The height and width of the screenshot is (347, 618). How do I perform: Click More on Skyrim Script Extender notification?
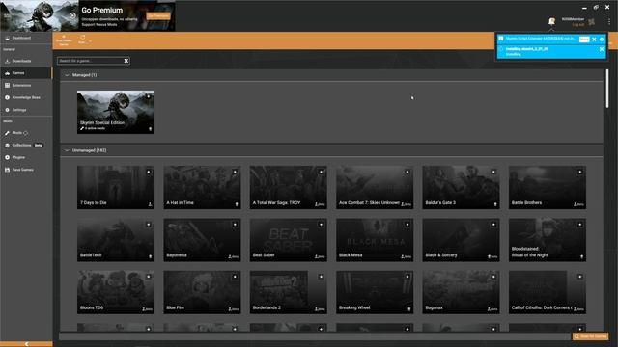click(584, 39)
